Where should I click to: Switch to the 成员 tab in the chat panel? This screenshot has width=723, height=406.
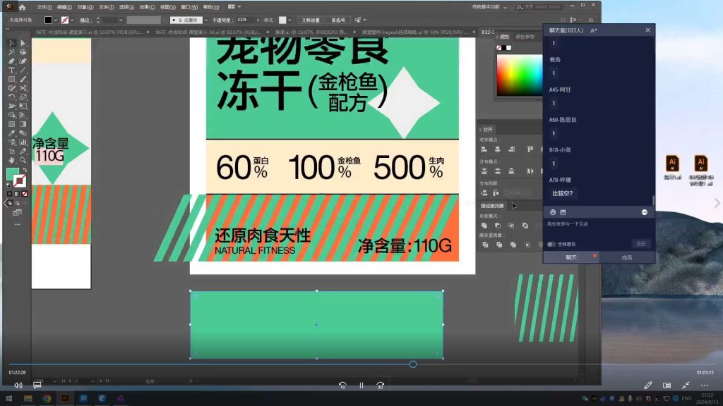627,257
